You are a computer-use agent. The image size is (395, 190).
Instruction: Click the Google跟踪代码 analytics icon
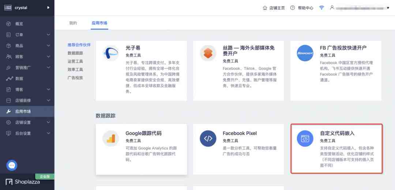111,139
